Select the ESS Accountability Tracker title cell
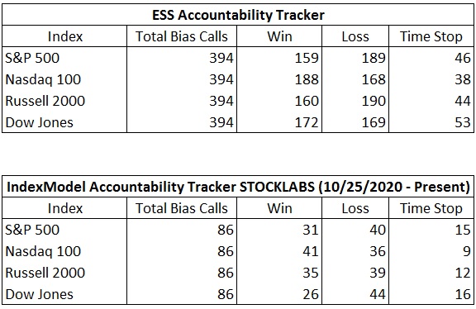This screenshot has height=309, width=476. click(238, 15)
